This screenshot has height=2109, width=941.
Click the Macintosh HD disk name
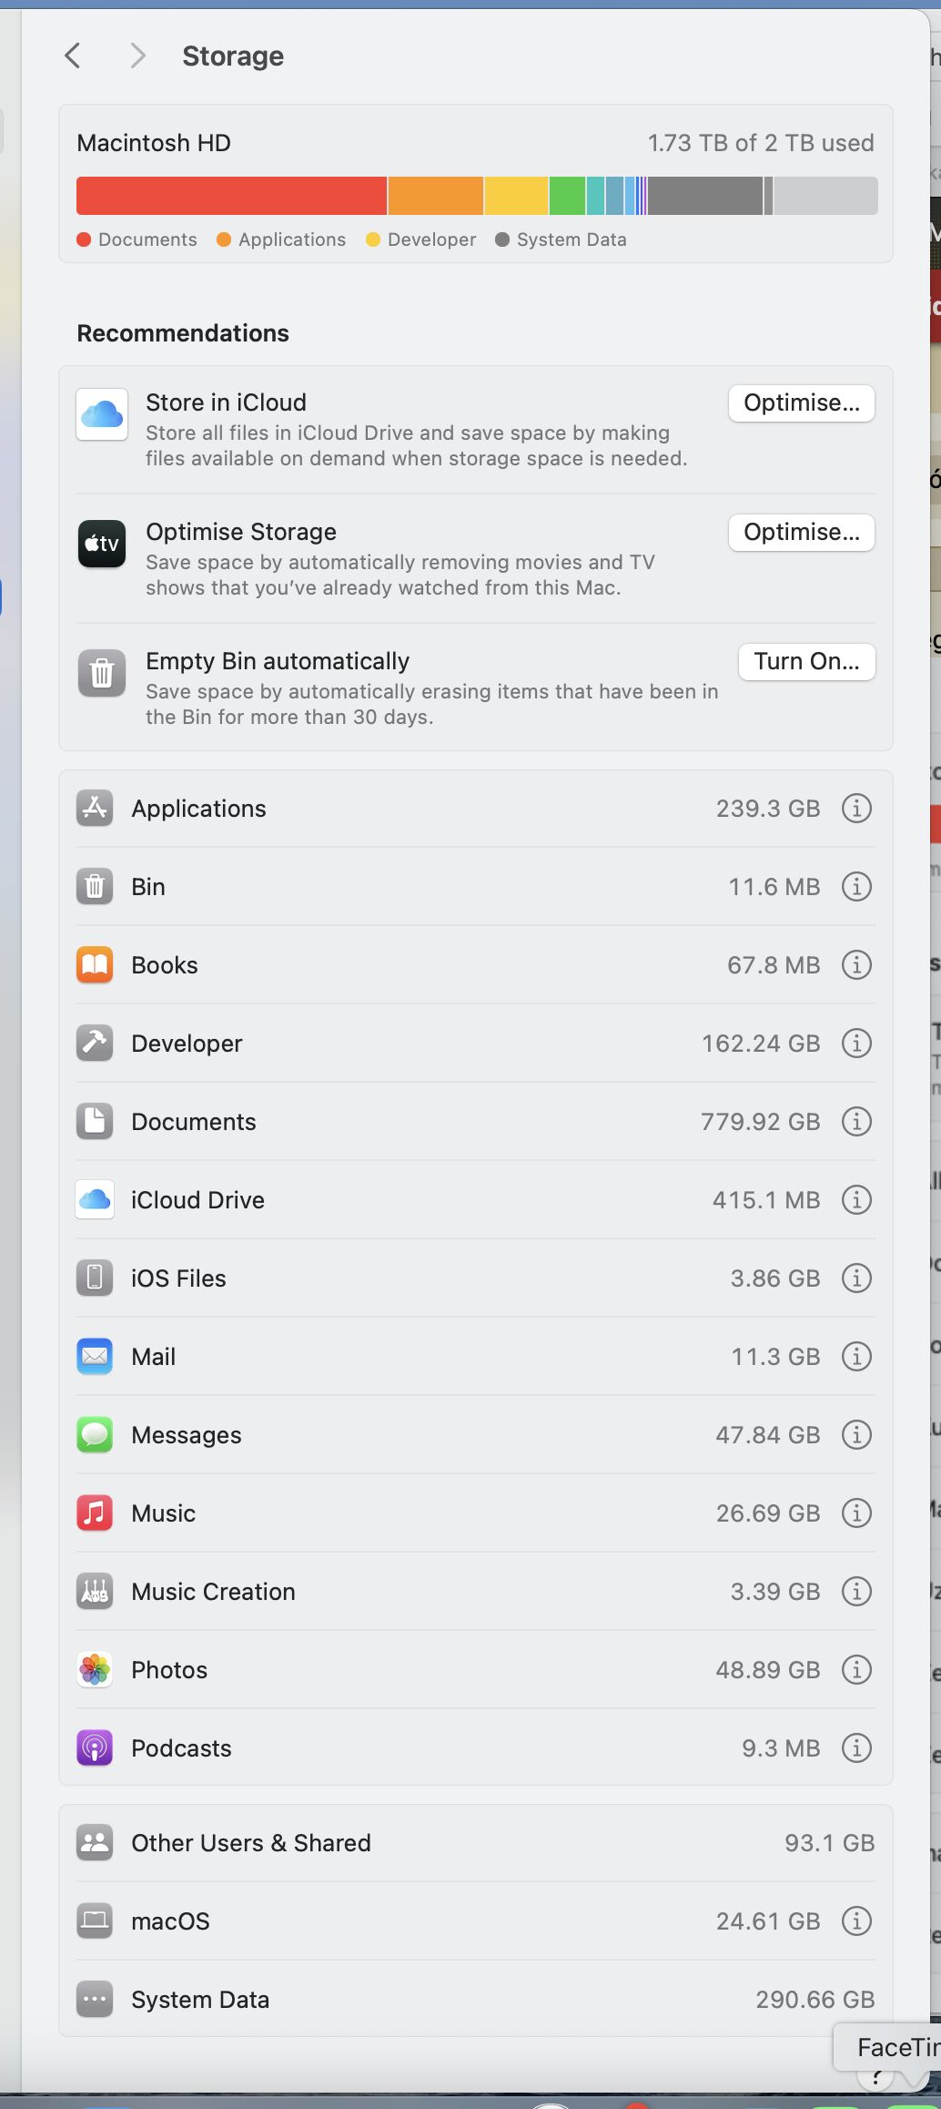tap(154, 143)
